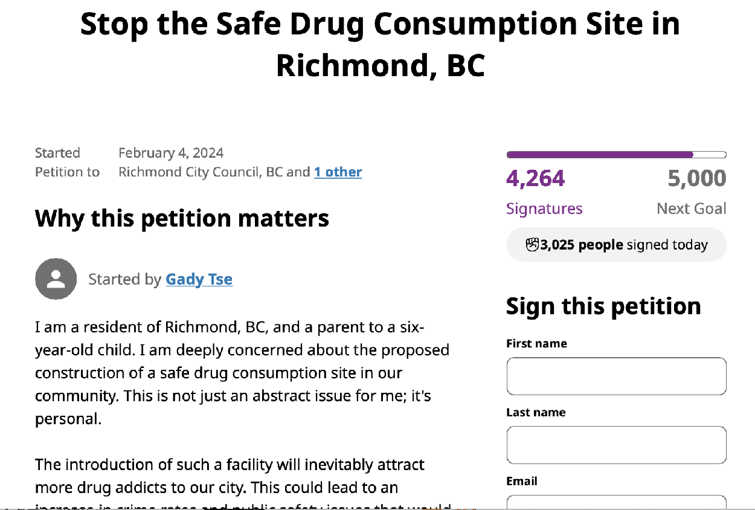Click the "Why this petition matters" heading

point(182,218)
